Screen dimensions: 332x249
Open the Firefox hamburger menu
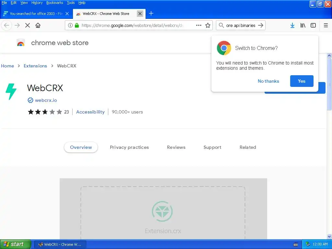[326, 25]
